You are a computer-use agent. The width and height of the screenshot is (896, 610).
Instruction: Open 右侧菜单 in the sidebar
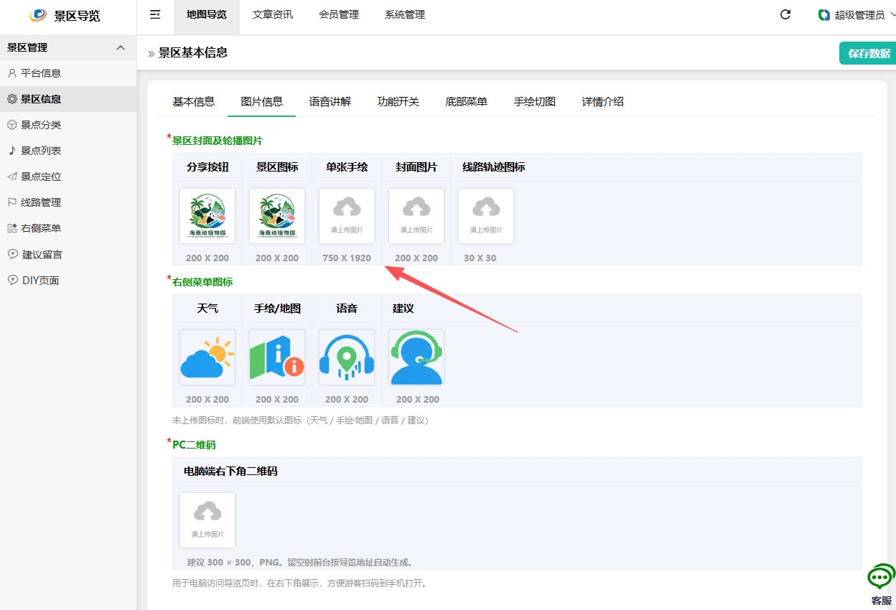[68, 228]
